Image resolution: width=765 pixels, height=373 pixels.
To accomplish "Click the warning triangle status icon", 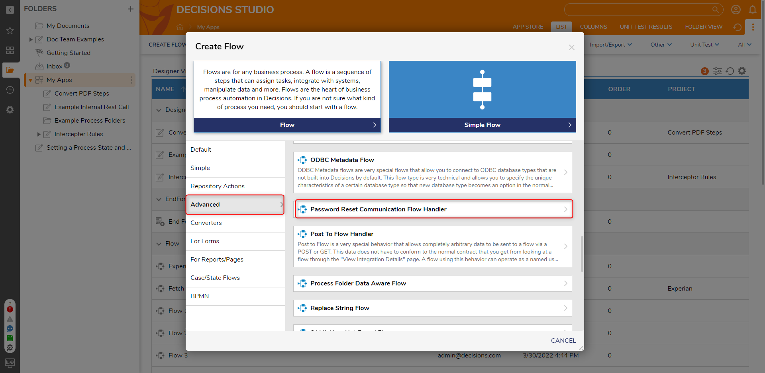I will pyautogui.click(x=10, y=319).
